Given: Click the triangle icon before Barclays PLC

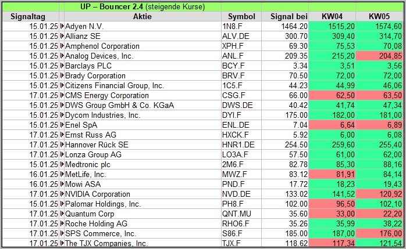Looking at the screenshot, I should click(62, 66).
